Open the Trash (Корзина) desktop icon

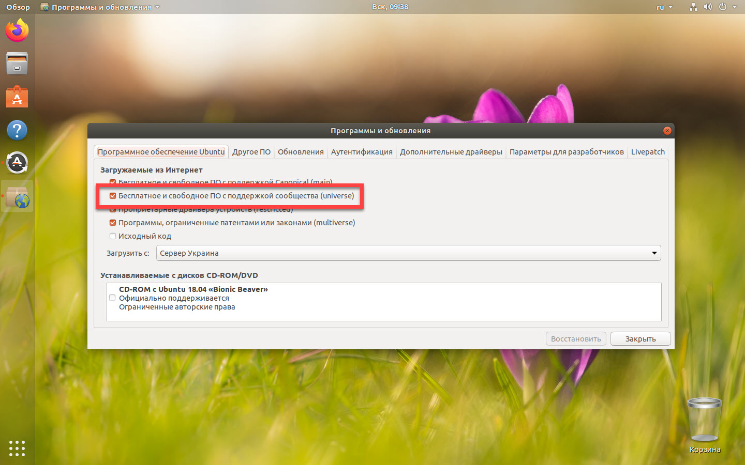704,421
